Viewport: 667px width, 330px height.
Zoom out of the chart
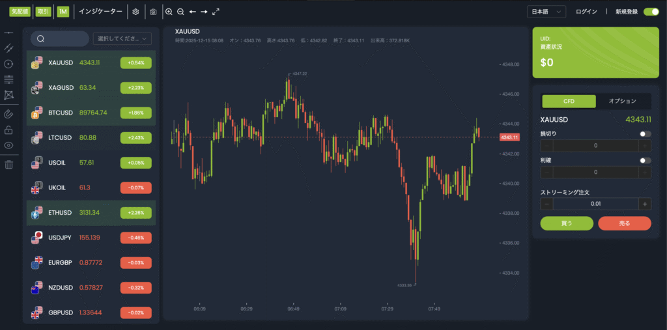pos(180,12)
